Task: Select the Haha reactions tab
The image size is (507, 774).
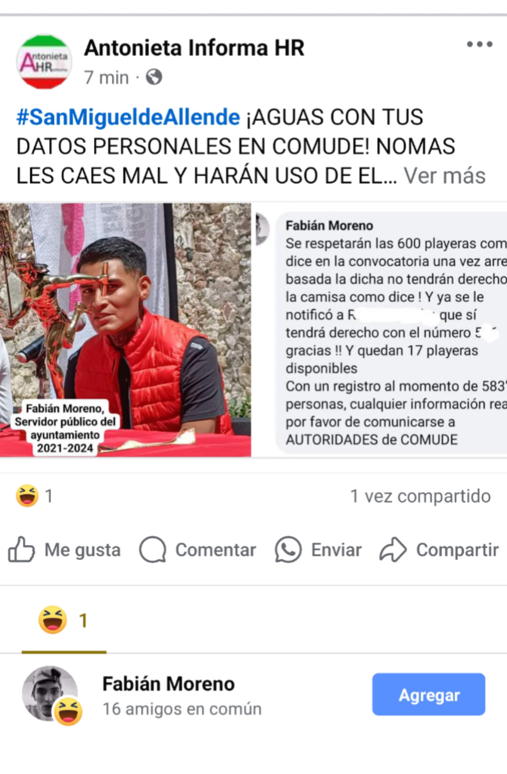Action: click(x=64, y=621)
